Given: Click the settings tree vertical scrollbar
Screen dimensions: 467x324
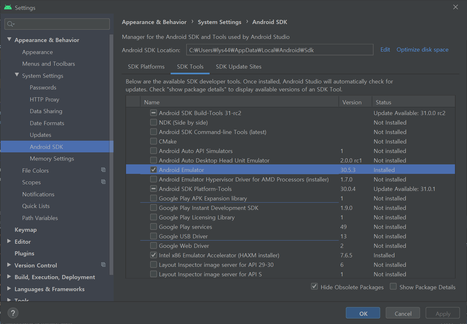Looking at the screenshot, I should coord(111,154).
